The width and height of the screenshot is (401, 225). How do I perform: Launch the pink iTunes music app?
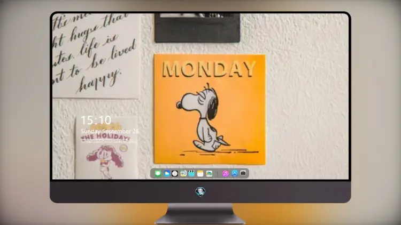coord(225,173)
